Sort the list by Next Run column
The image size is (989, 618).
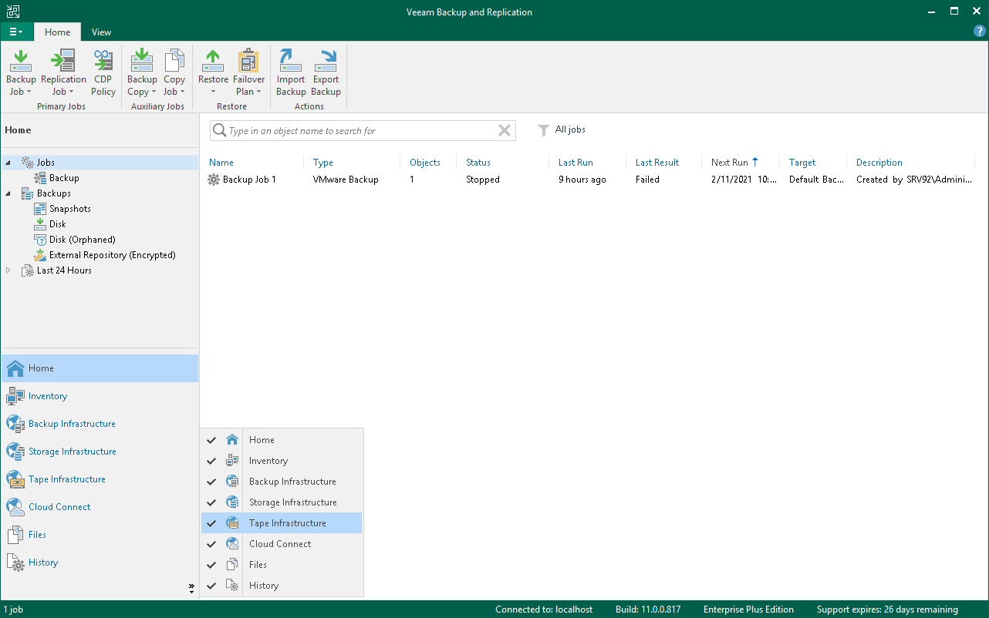[x=730, y=163]
